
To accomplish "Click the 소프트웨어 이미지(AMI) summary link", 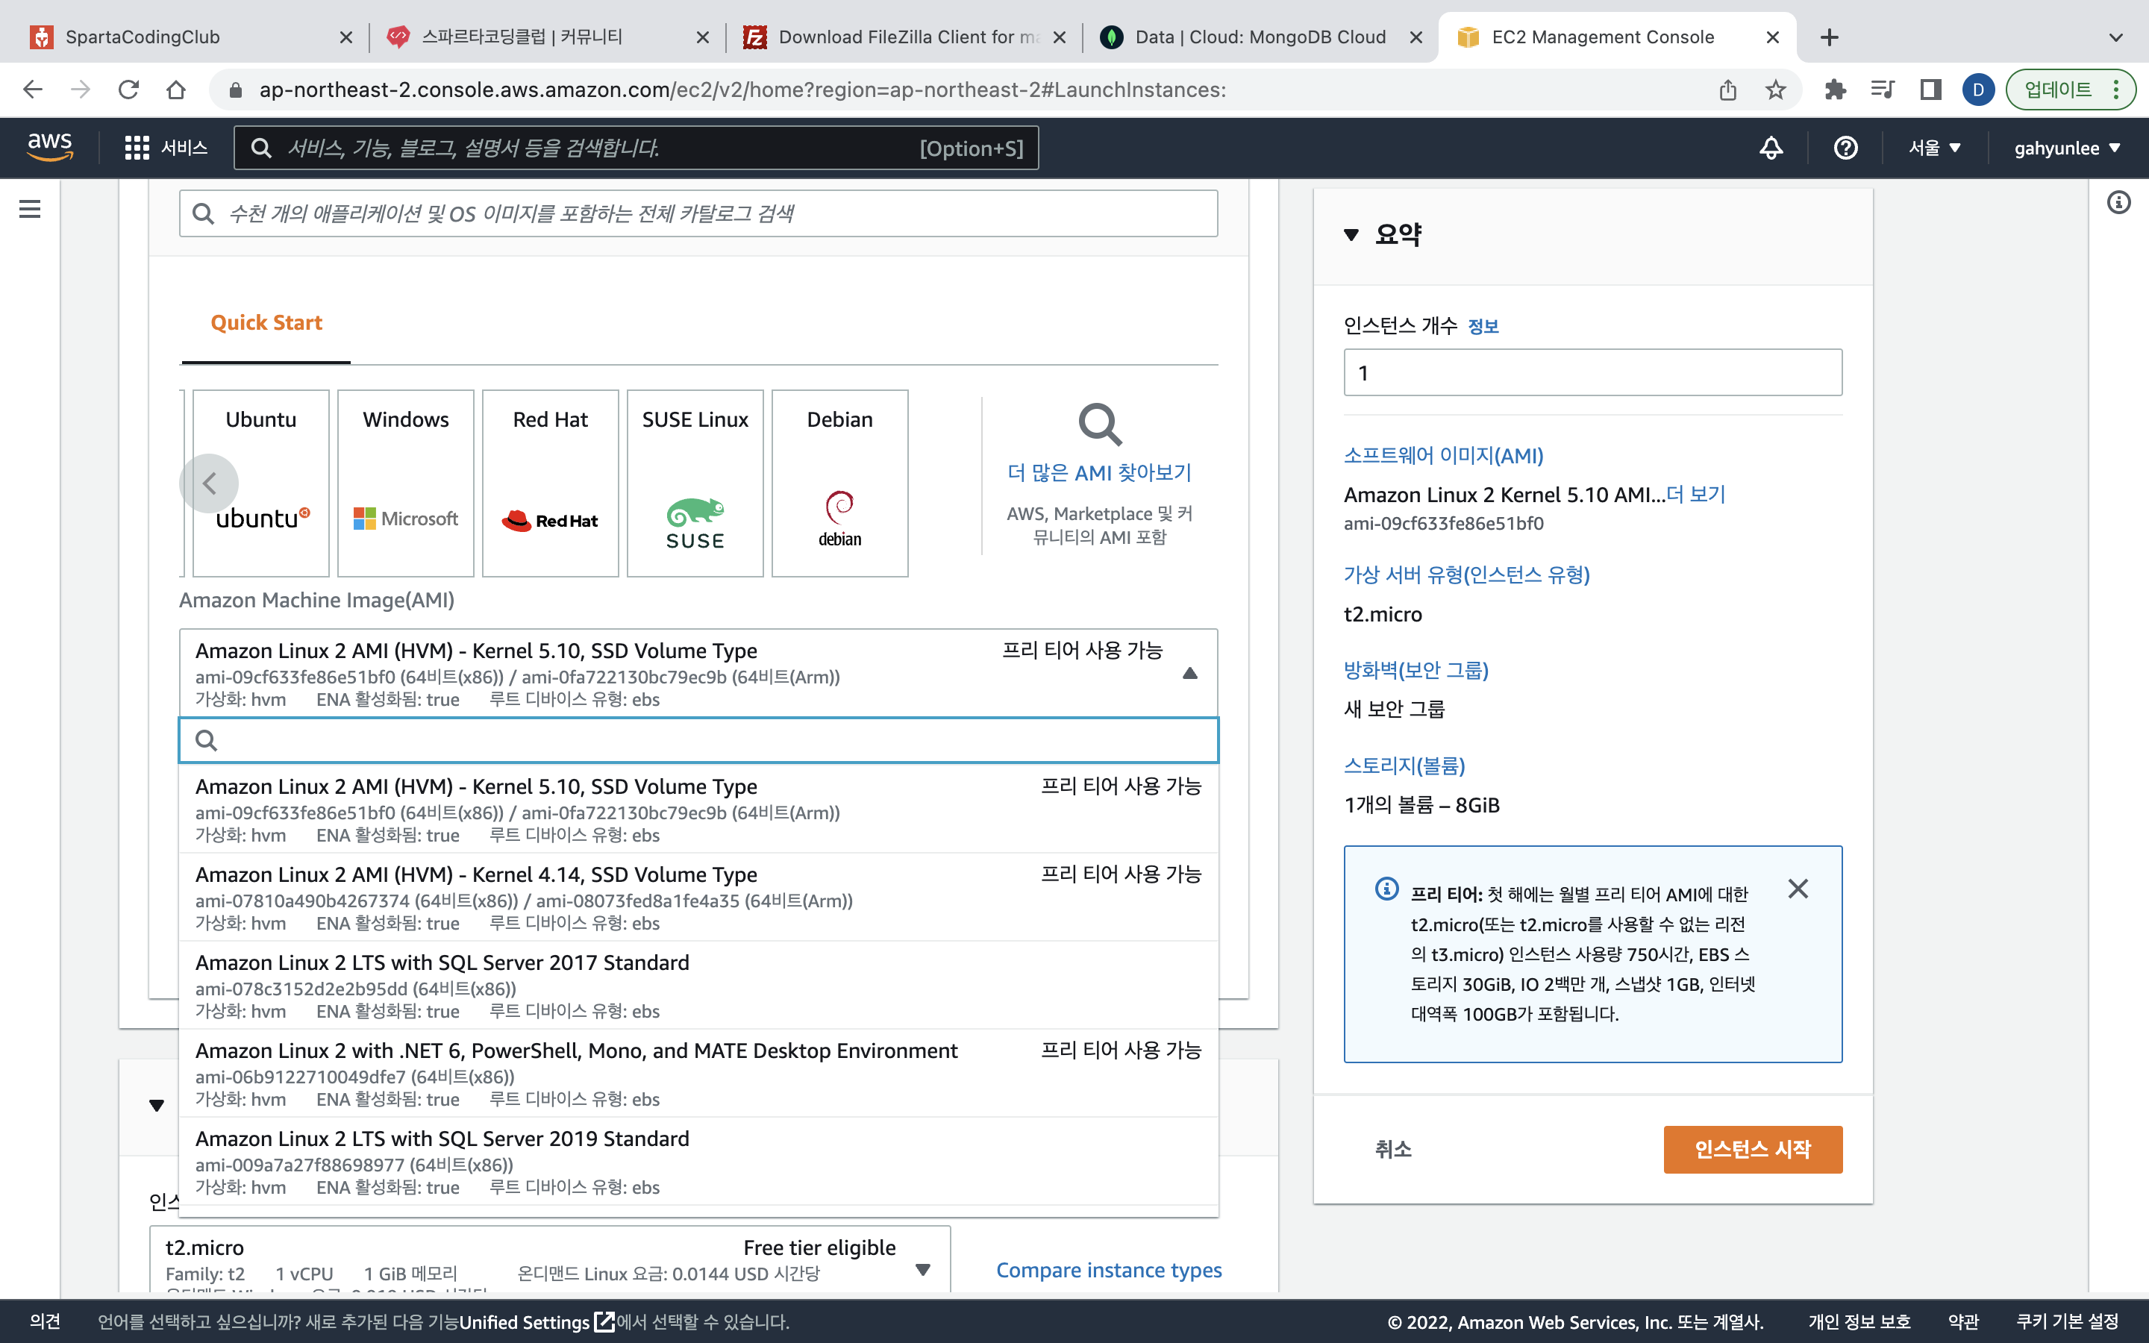I will click(1443, 456).
